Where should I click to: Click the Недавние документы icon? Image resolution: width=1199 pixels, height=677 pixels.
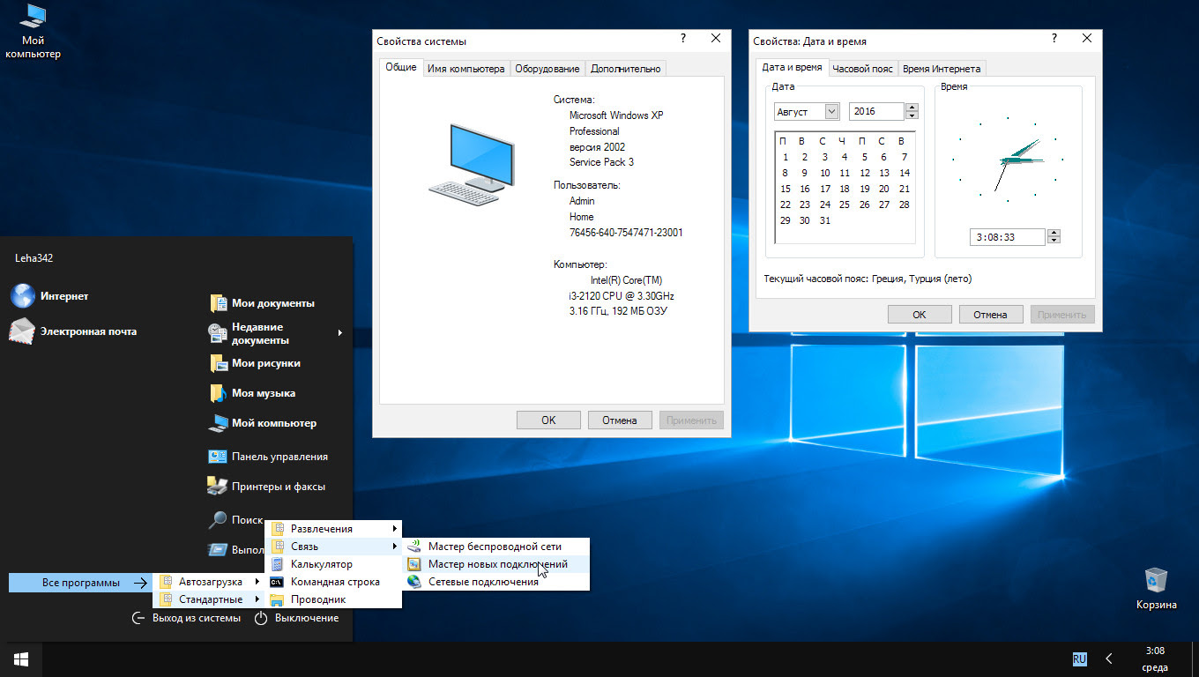point(219,333)
